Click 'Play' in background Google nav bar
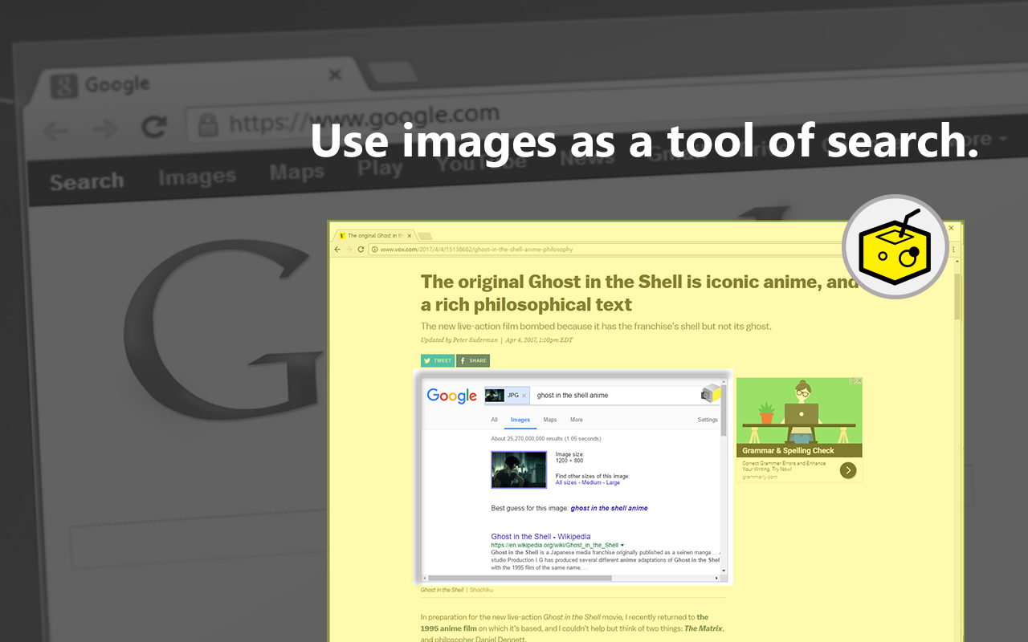1028x642 pixels. click(380, 167)
